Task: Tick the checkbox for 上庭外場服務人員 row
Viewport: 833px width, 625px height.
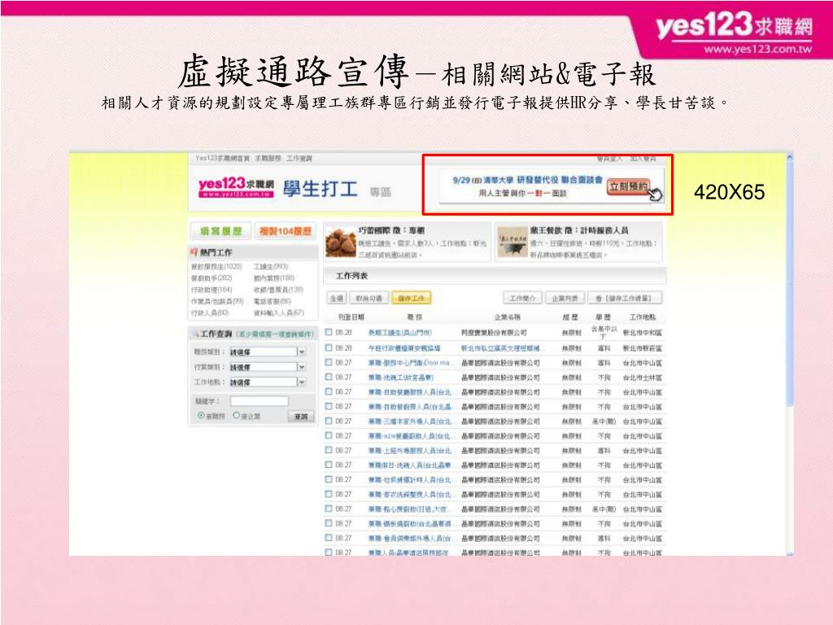Action: tap(329, 450)
